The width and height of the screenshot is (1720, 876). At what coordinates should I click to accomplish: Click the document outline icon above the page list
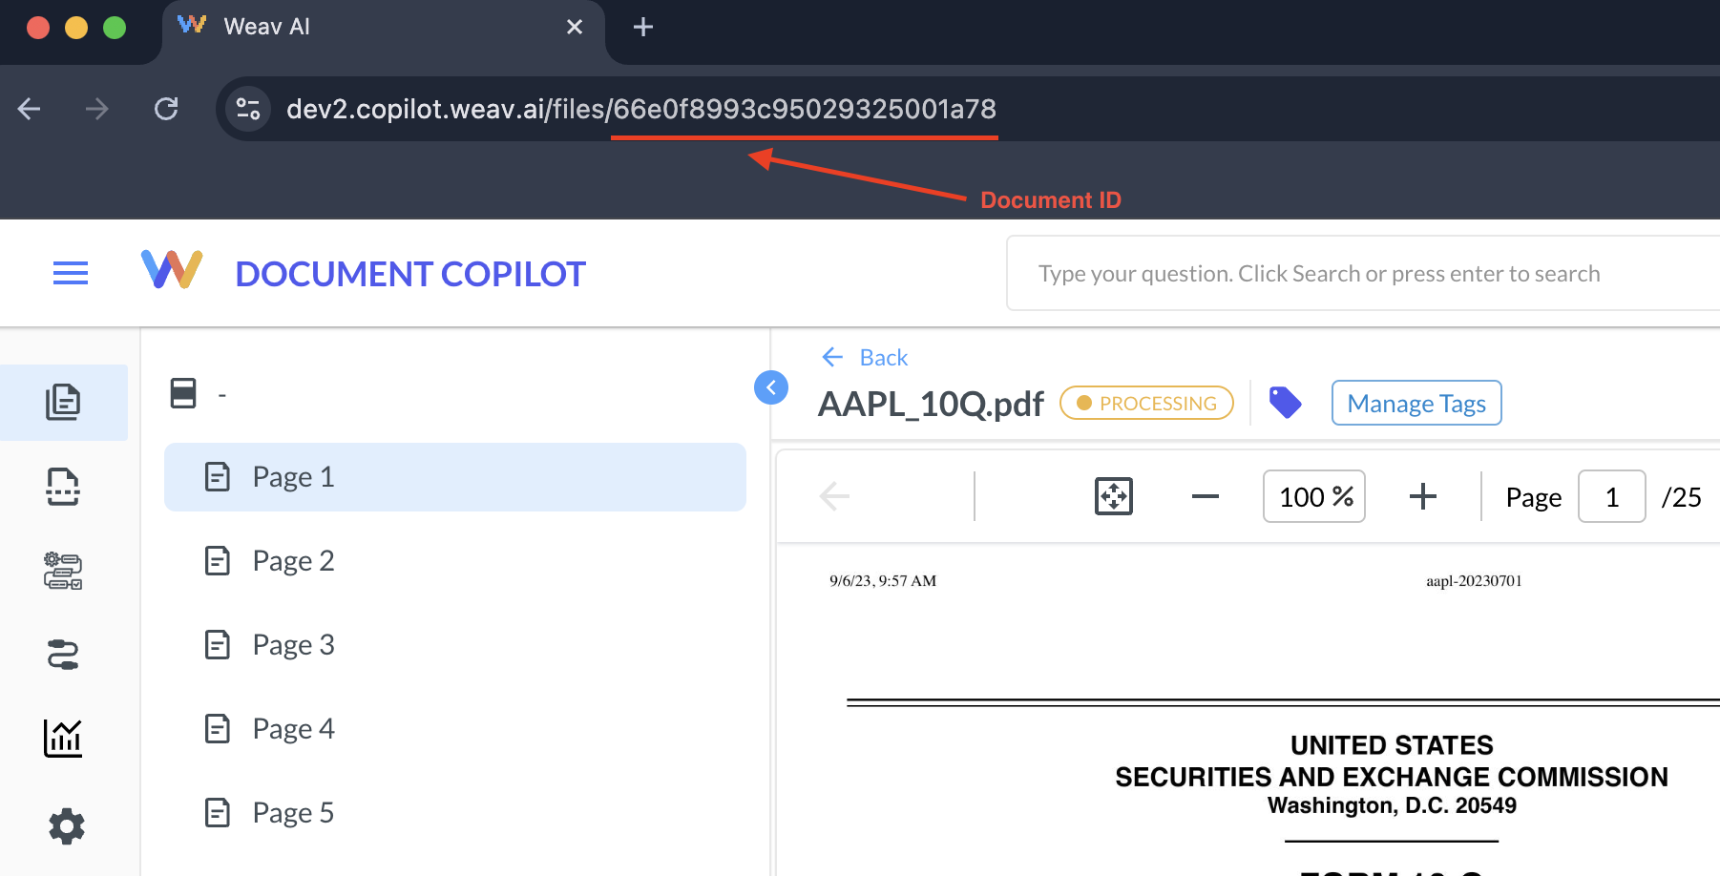[183, 393]
